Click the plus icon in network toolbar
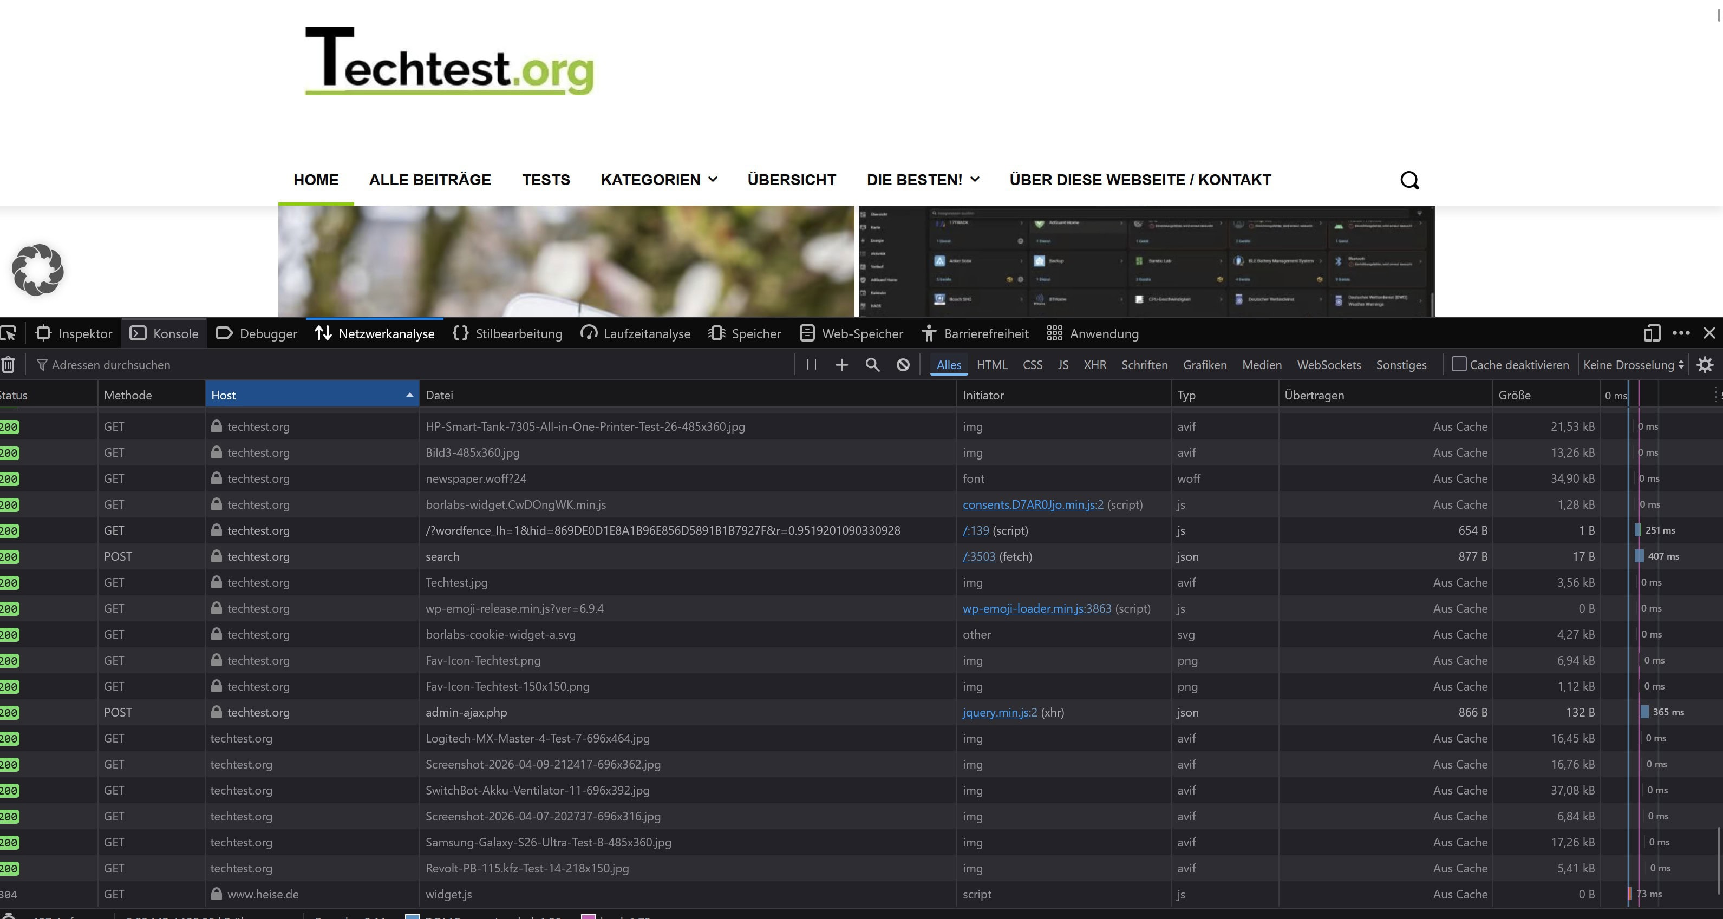This screenshot has width=1723, height=919. [x=841, y=365]
